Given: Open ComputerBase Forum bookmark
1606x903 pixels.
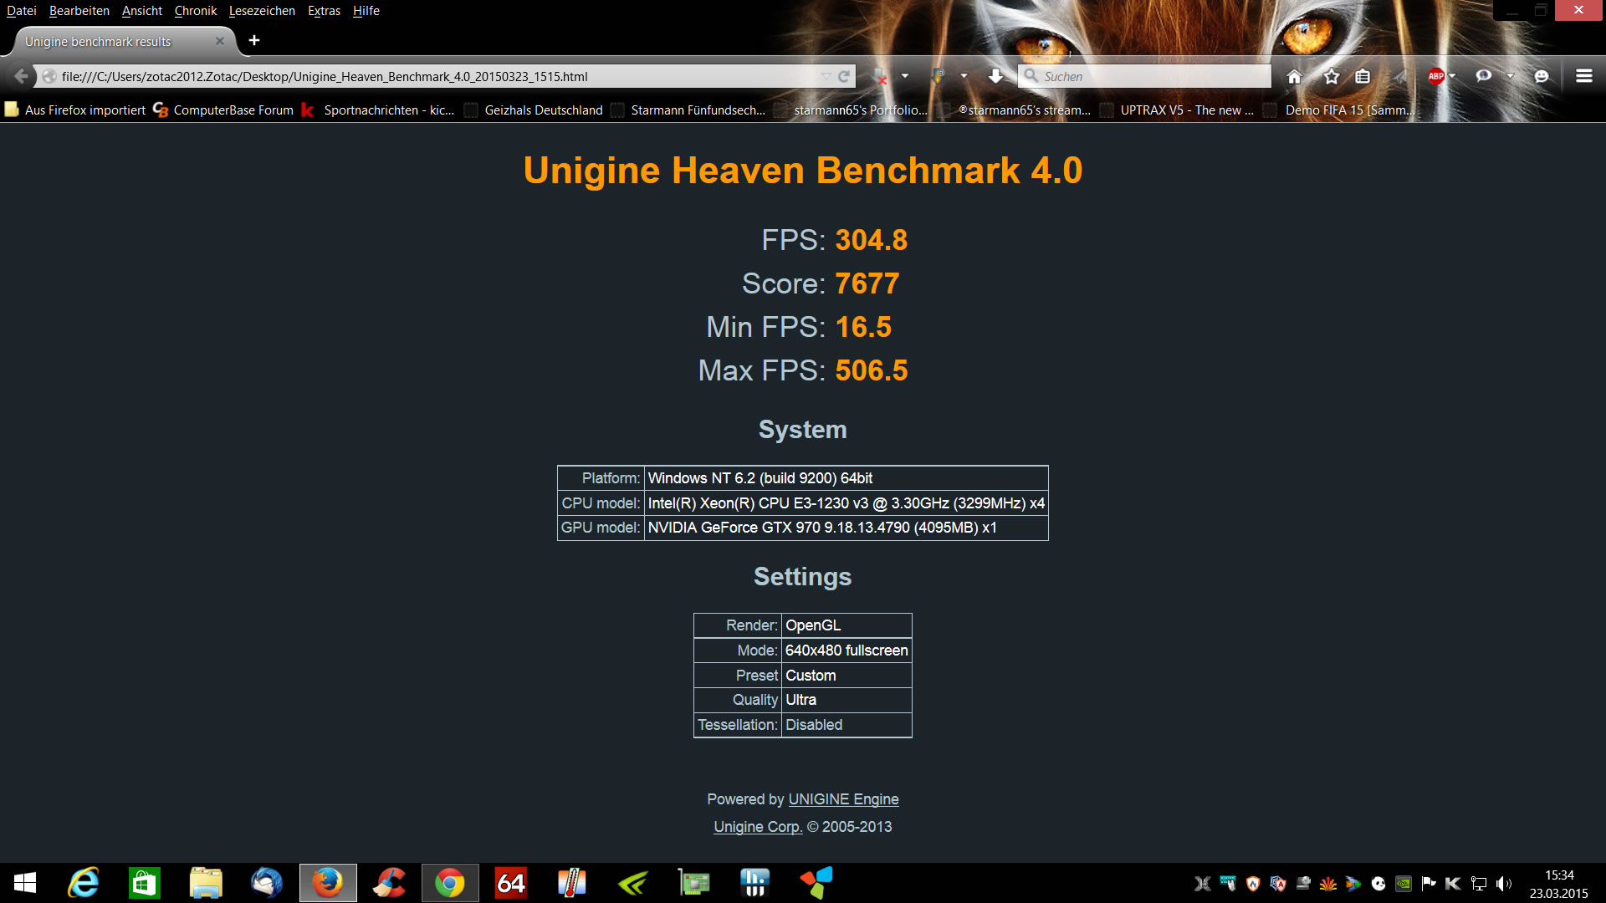Looking at the screenshot, I should click(x=224, y=110).
